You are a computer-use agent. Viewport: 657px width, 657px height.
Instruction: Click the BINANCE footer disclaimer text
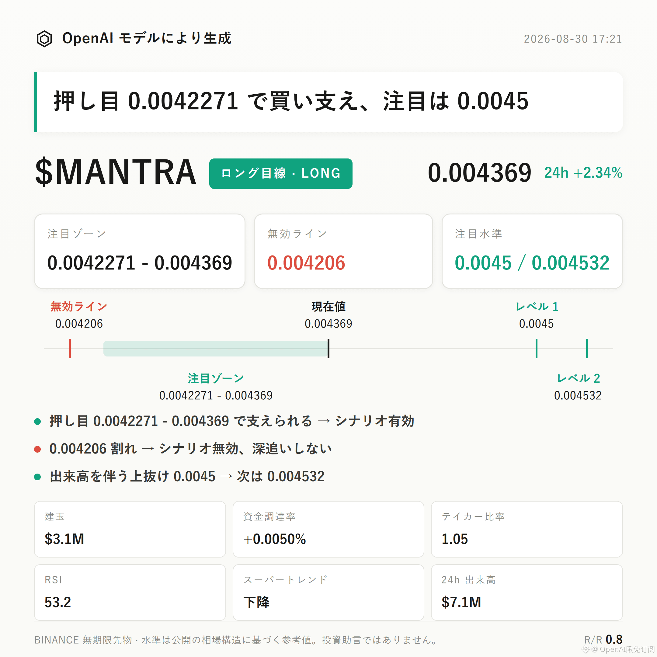(236, 640)
